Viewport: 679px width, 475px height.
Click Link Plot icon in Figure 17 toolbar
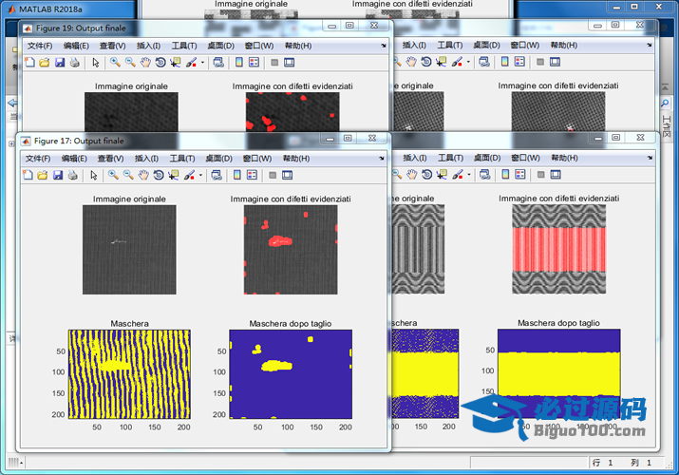[217, 175]
